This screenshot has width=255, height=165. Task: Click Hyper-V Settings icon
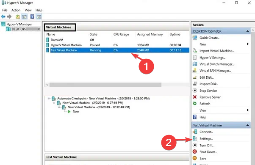pos(195,58)
